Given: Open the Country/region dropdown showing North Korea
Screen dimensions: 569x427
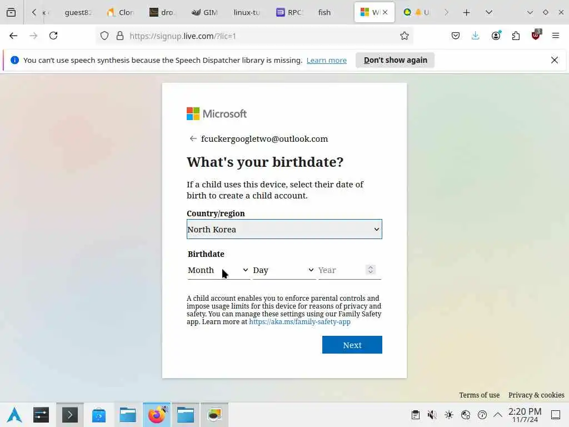Looking at the screenshot, I should click(x=284, y=229).
